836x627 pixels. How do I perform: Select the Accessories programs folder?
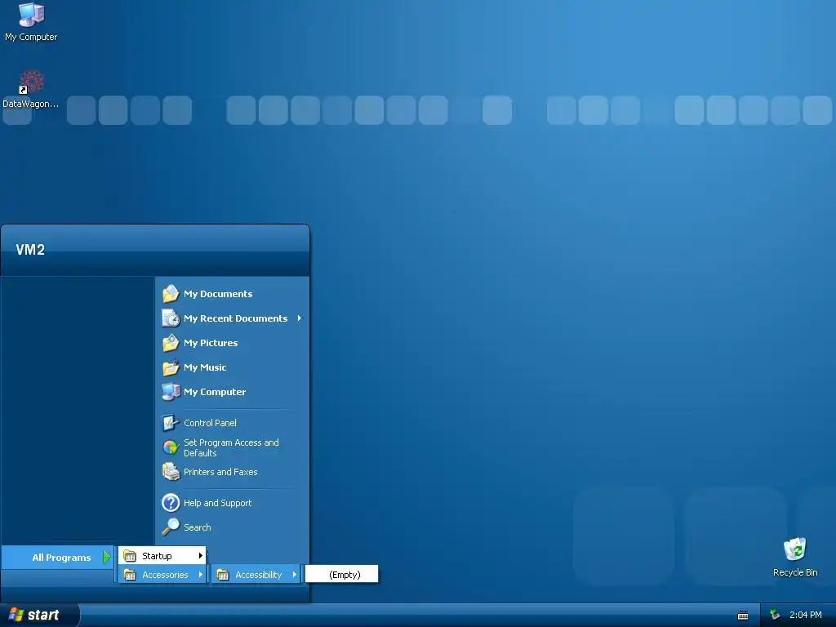click(x=162, y=575)
